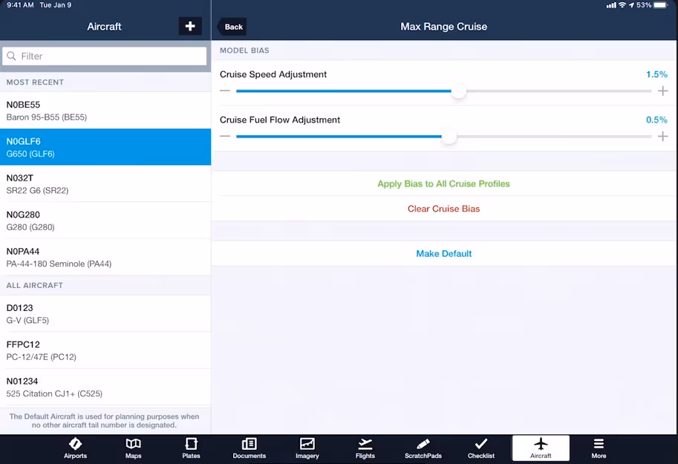
Task: Click the Wi-Fi icon in status bar
Action: point(622,5)
